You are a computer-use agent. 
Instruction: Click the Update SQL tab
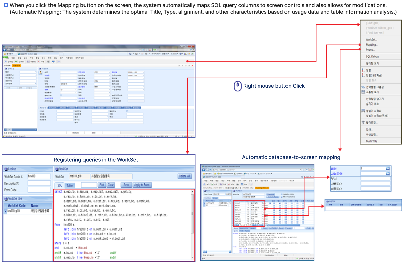click(244, 228)
